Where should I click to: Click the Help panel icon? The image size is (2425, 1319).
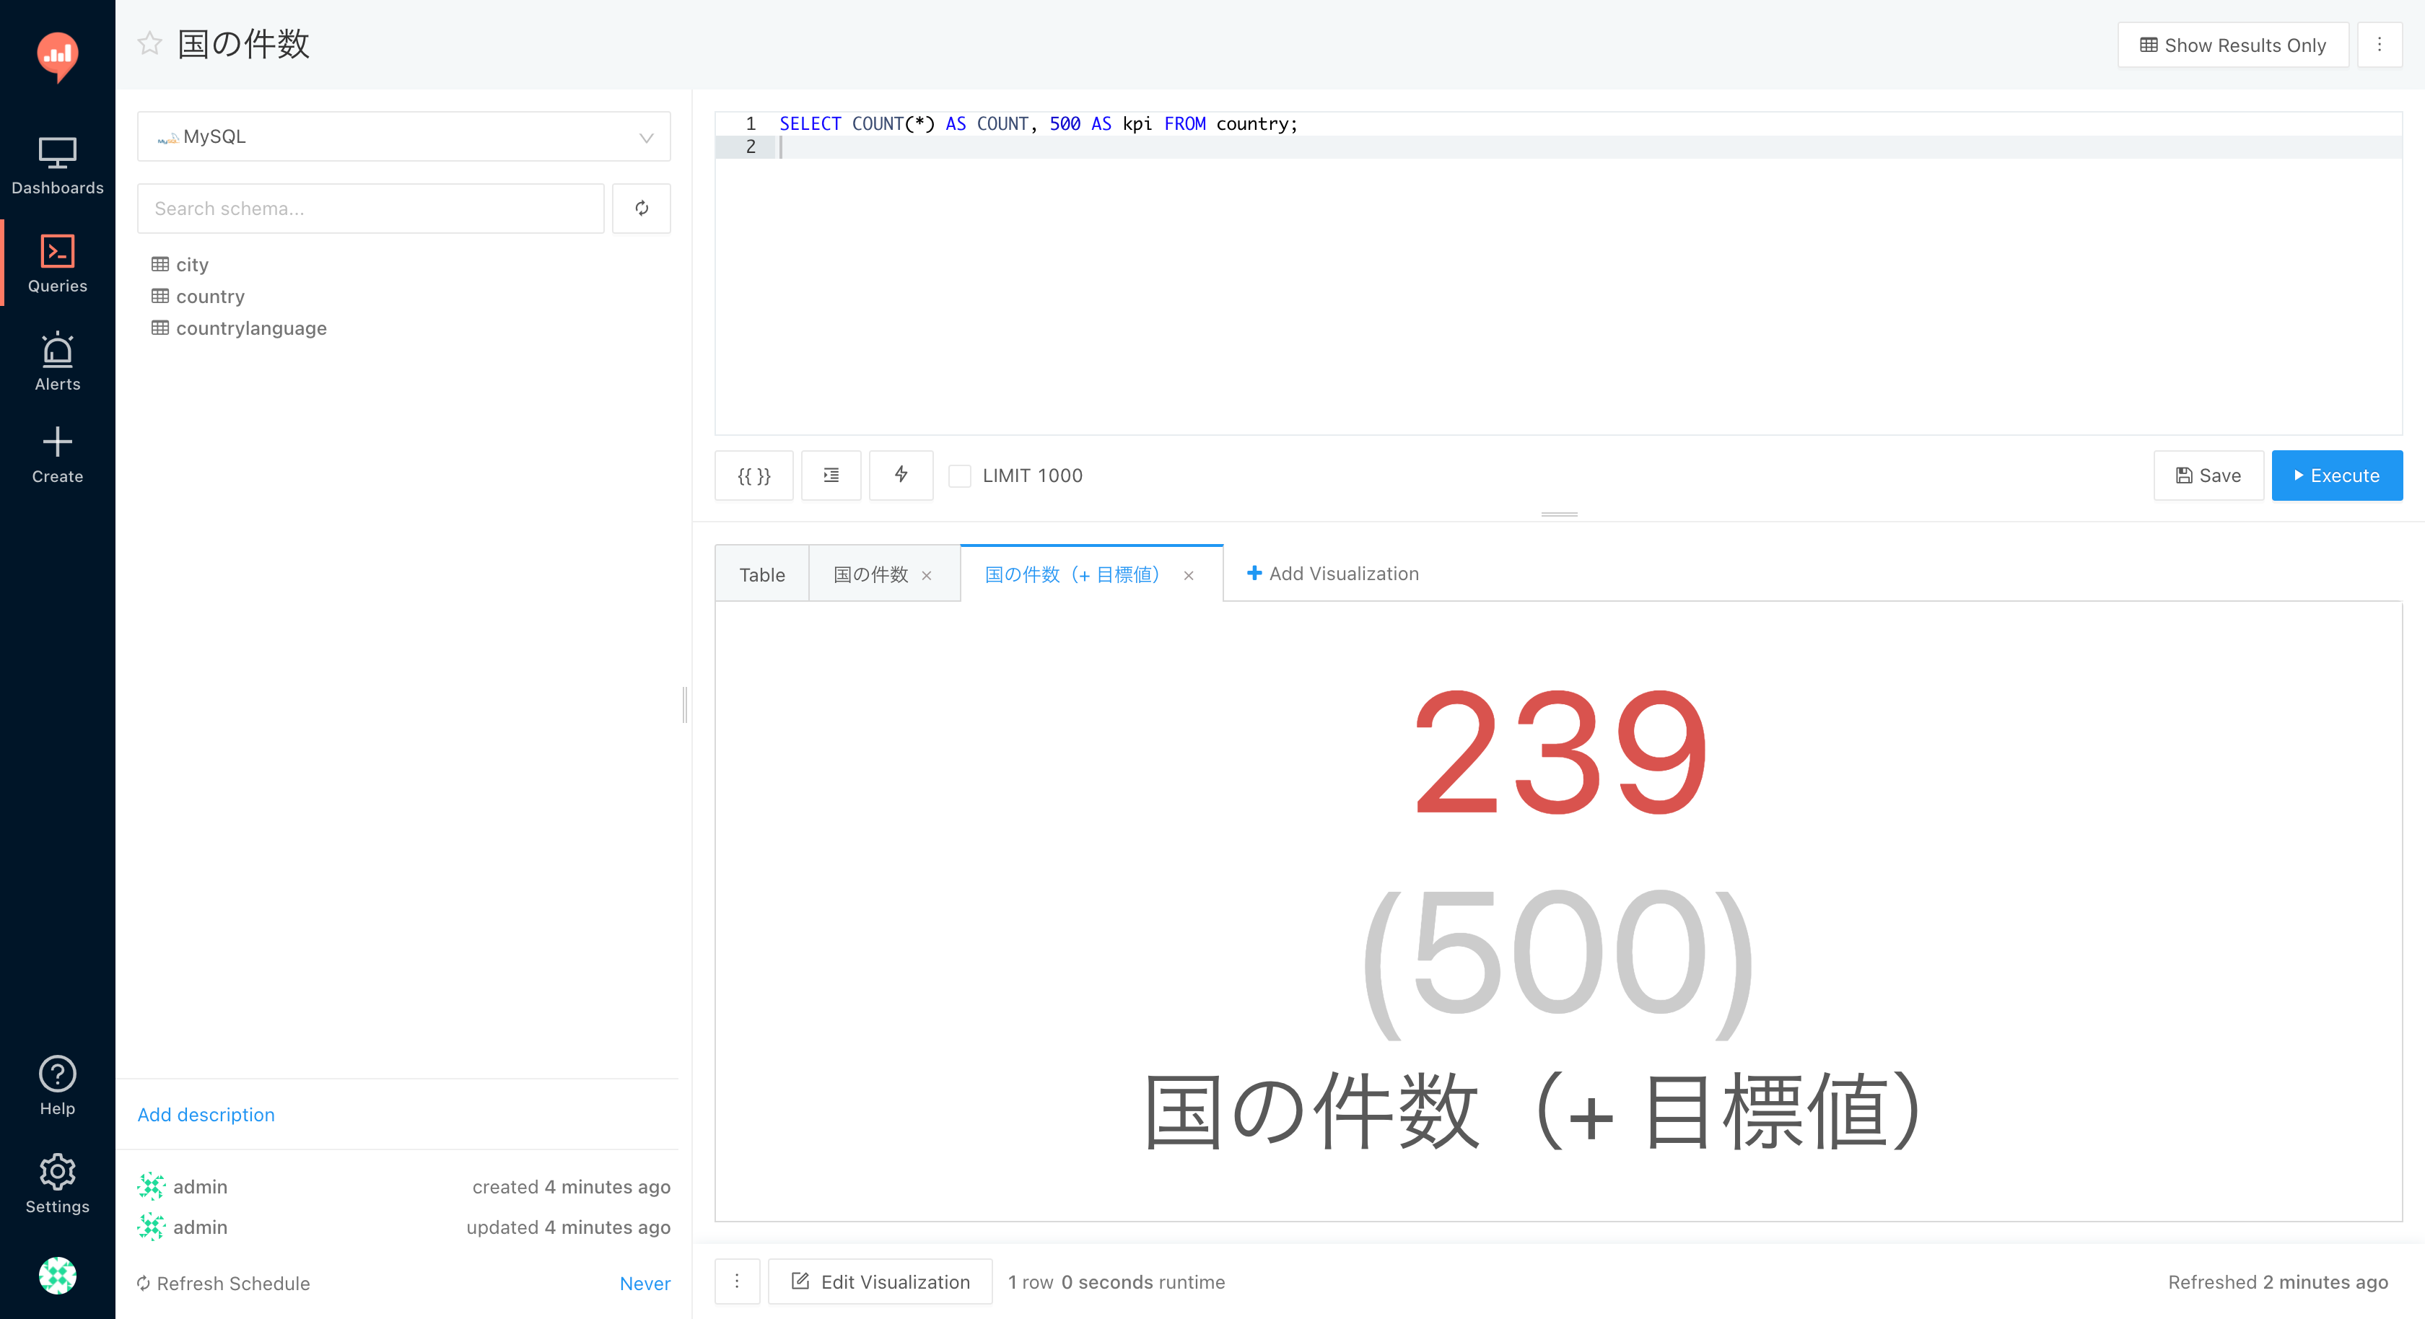click(x=57, y=1074)
